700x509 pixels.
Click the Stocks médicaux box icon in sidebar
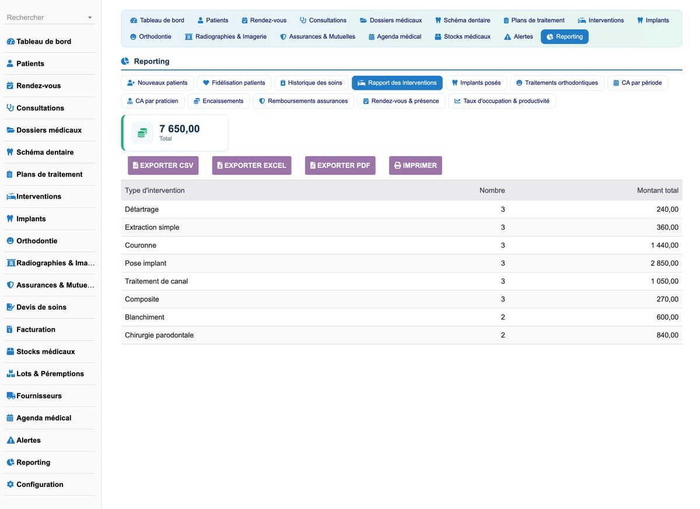(10, 352)
